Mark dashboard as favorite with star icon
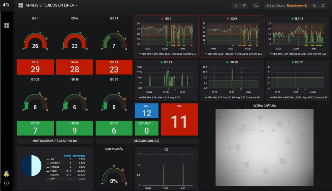This screenshot has width=332, height=191. click(x=236, y=5)
